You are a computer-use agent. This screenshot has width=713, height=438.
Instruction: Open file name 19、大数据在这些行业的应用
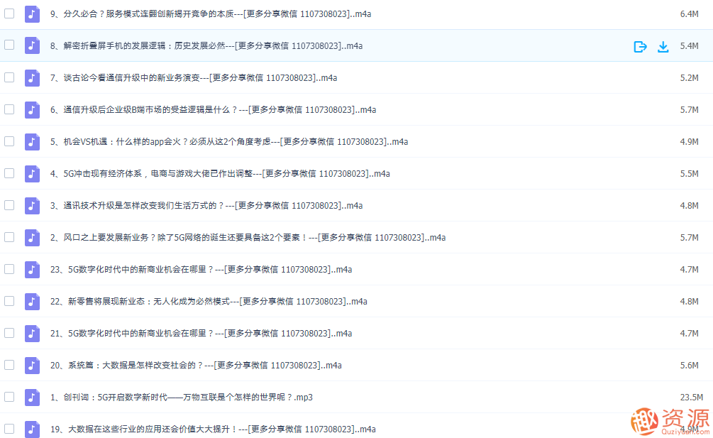click(x=213, y=429)
